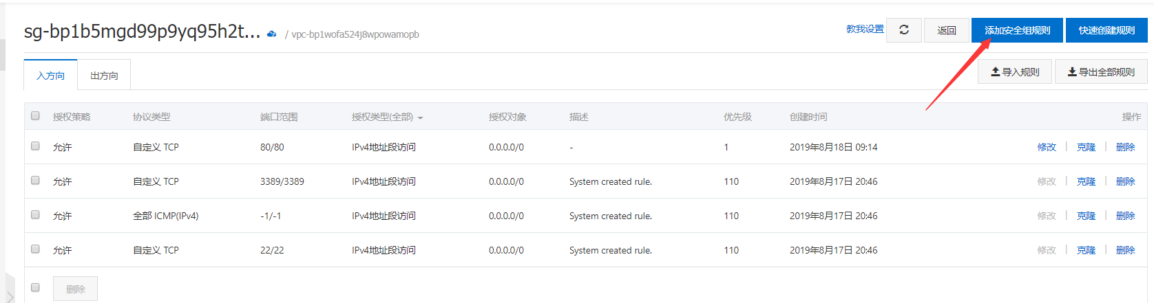The image size is (1154, 303).
Task: Check the box for port 80/80 rule
Action: point(35,146)
